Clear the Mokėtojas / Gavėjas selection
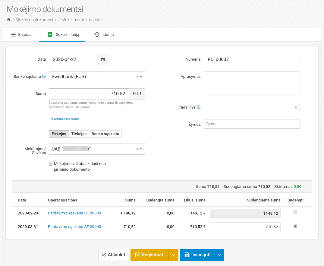This screenshot has width=324, height=266. (137, 149)
